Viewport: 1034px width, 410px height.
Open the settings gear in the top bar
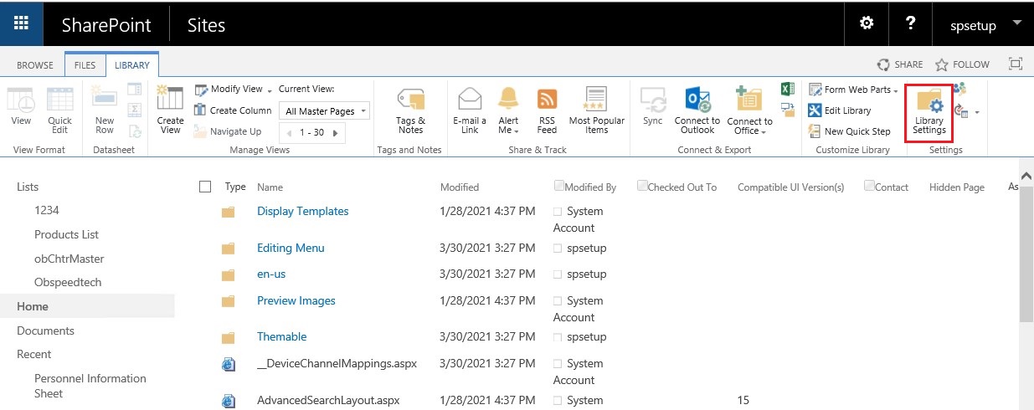point(867,23)
